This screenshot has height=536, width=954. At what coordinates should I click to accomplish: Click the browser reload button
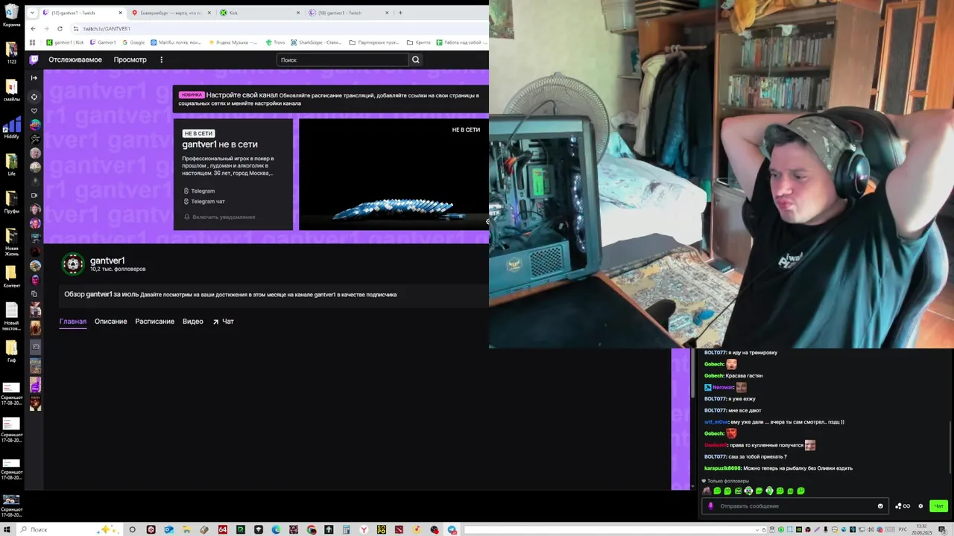point(60,28)
